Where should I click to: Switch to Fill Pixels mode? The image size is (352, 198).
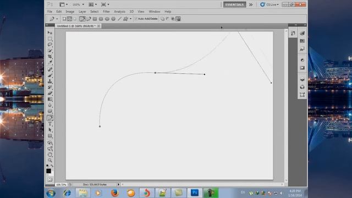pos(75,19)
